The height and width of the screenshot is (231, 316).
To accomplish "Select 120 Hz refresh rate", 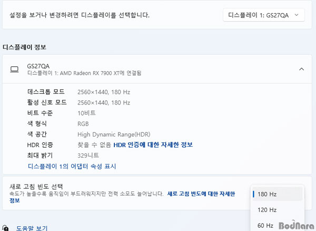I will click(277, 210).
